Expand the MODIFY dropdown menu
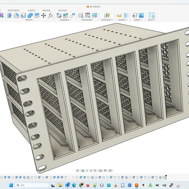The height and width of the screenshot is (189, 189). (29, 20)
